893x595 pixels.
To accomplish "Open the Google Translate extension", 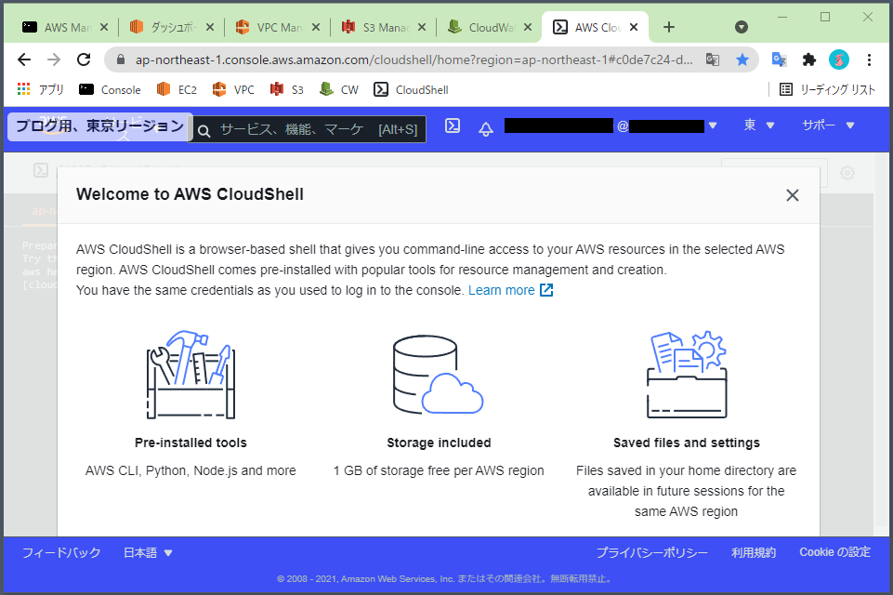I will pos(779,59).
